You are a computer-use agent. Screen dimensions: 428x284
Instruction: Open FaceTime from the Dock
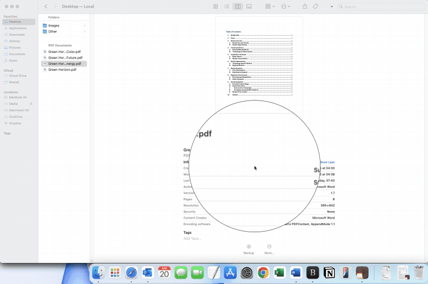coord(197,273)
